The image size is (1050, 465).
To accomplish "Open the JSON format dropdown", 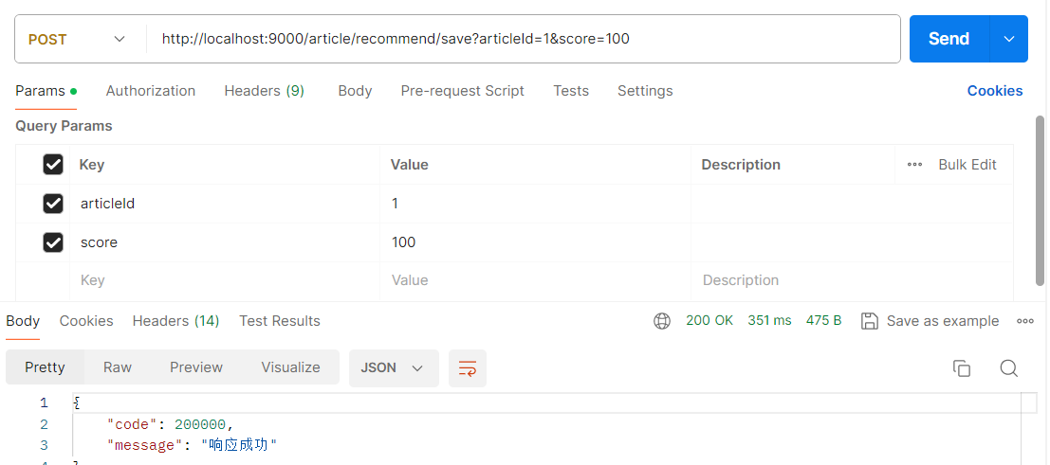I will (x=394, y=368).
